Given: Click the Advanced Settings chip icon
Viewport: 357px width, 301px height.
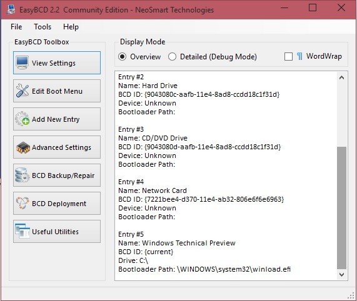Looking at the screenshot, I should (x=23, y=147).
